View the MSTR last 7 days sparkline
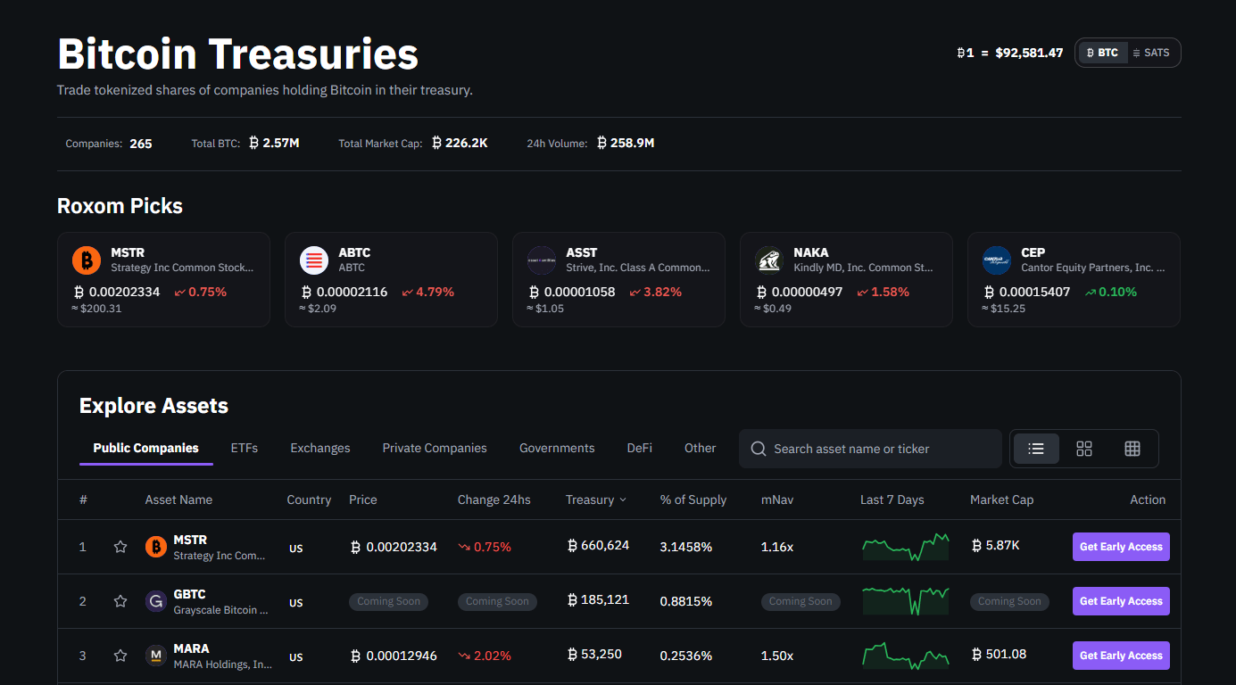 pyautogui.click(x=906, y=547)
